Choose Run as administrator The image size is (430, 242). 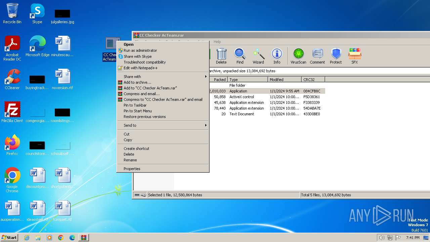(163, 50)
